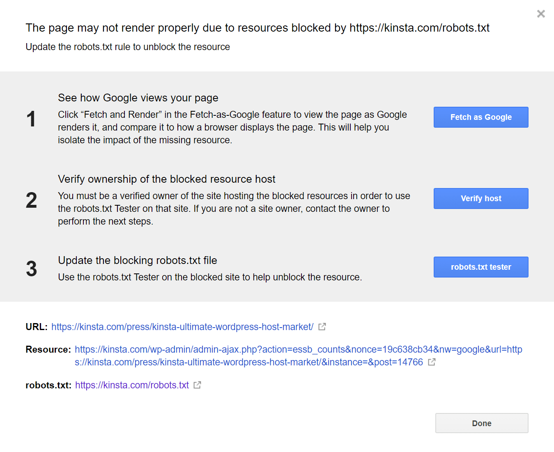Open the Resource's external link icon

pyautogui.click(x=432, y=362)
